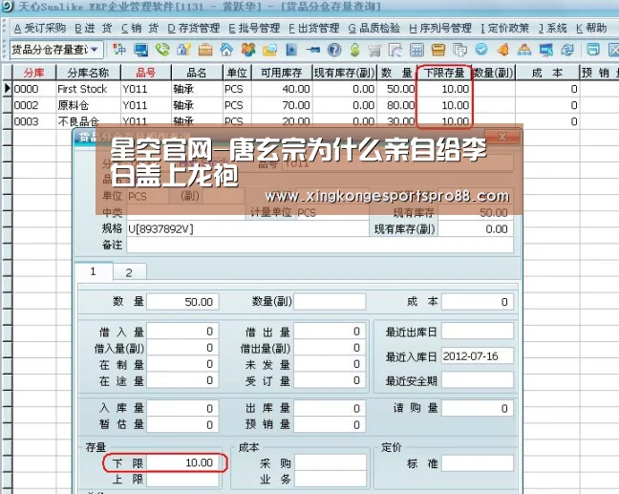Screen dimensions: 619x494
Task: Click the document with arrow toolbar icon
Action: point(395,50)
